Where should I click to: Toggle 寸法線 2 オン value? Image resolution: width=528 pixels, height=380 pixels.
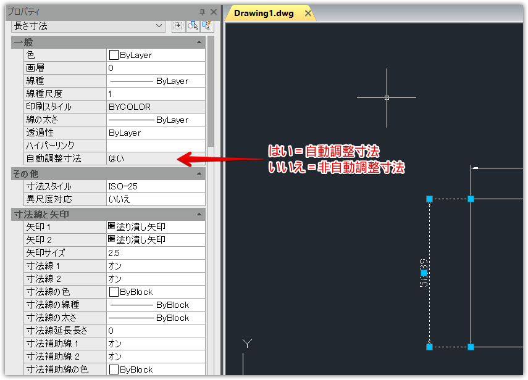156,279
